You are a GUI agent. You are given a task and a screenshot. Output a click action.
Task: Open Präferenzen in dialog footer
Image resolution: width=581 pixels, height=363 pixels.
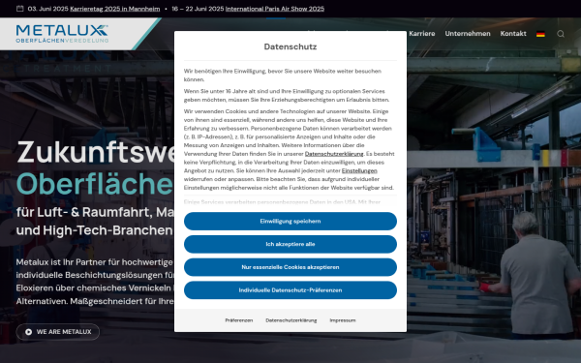click(239, 320)
